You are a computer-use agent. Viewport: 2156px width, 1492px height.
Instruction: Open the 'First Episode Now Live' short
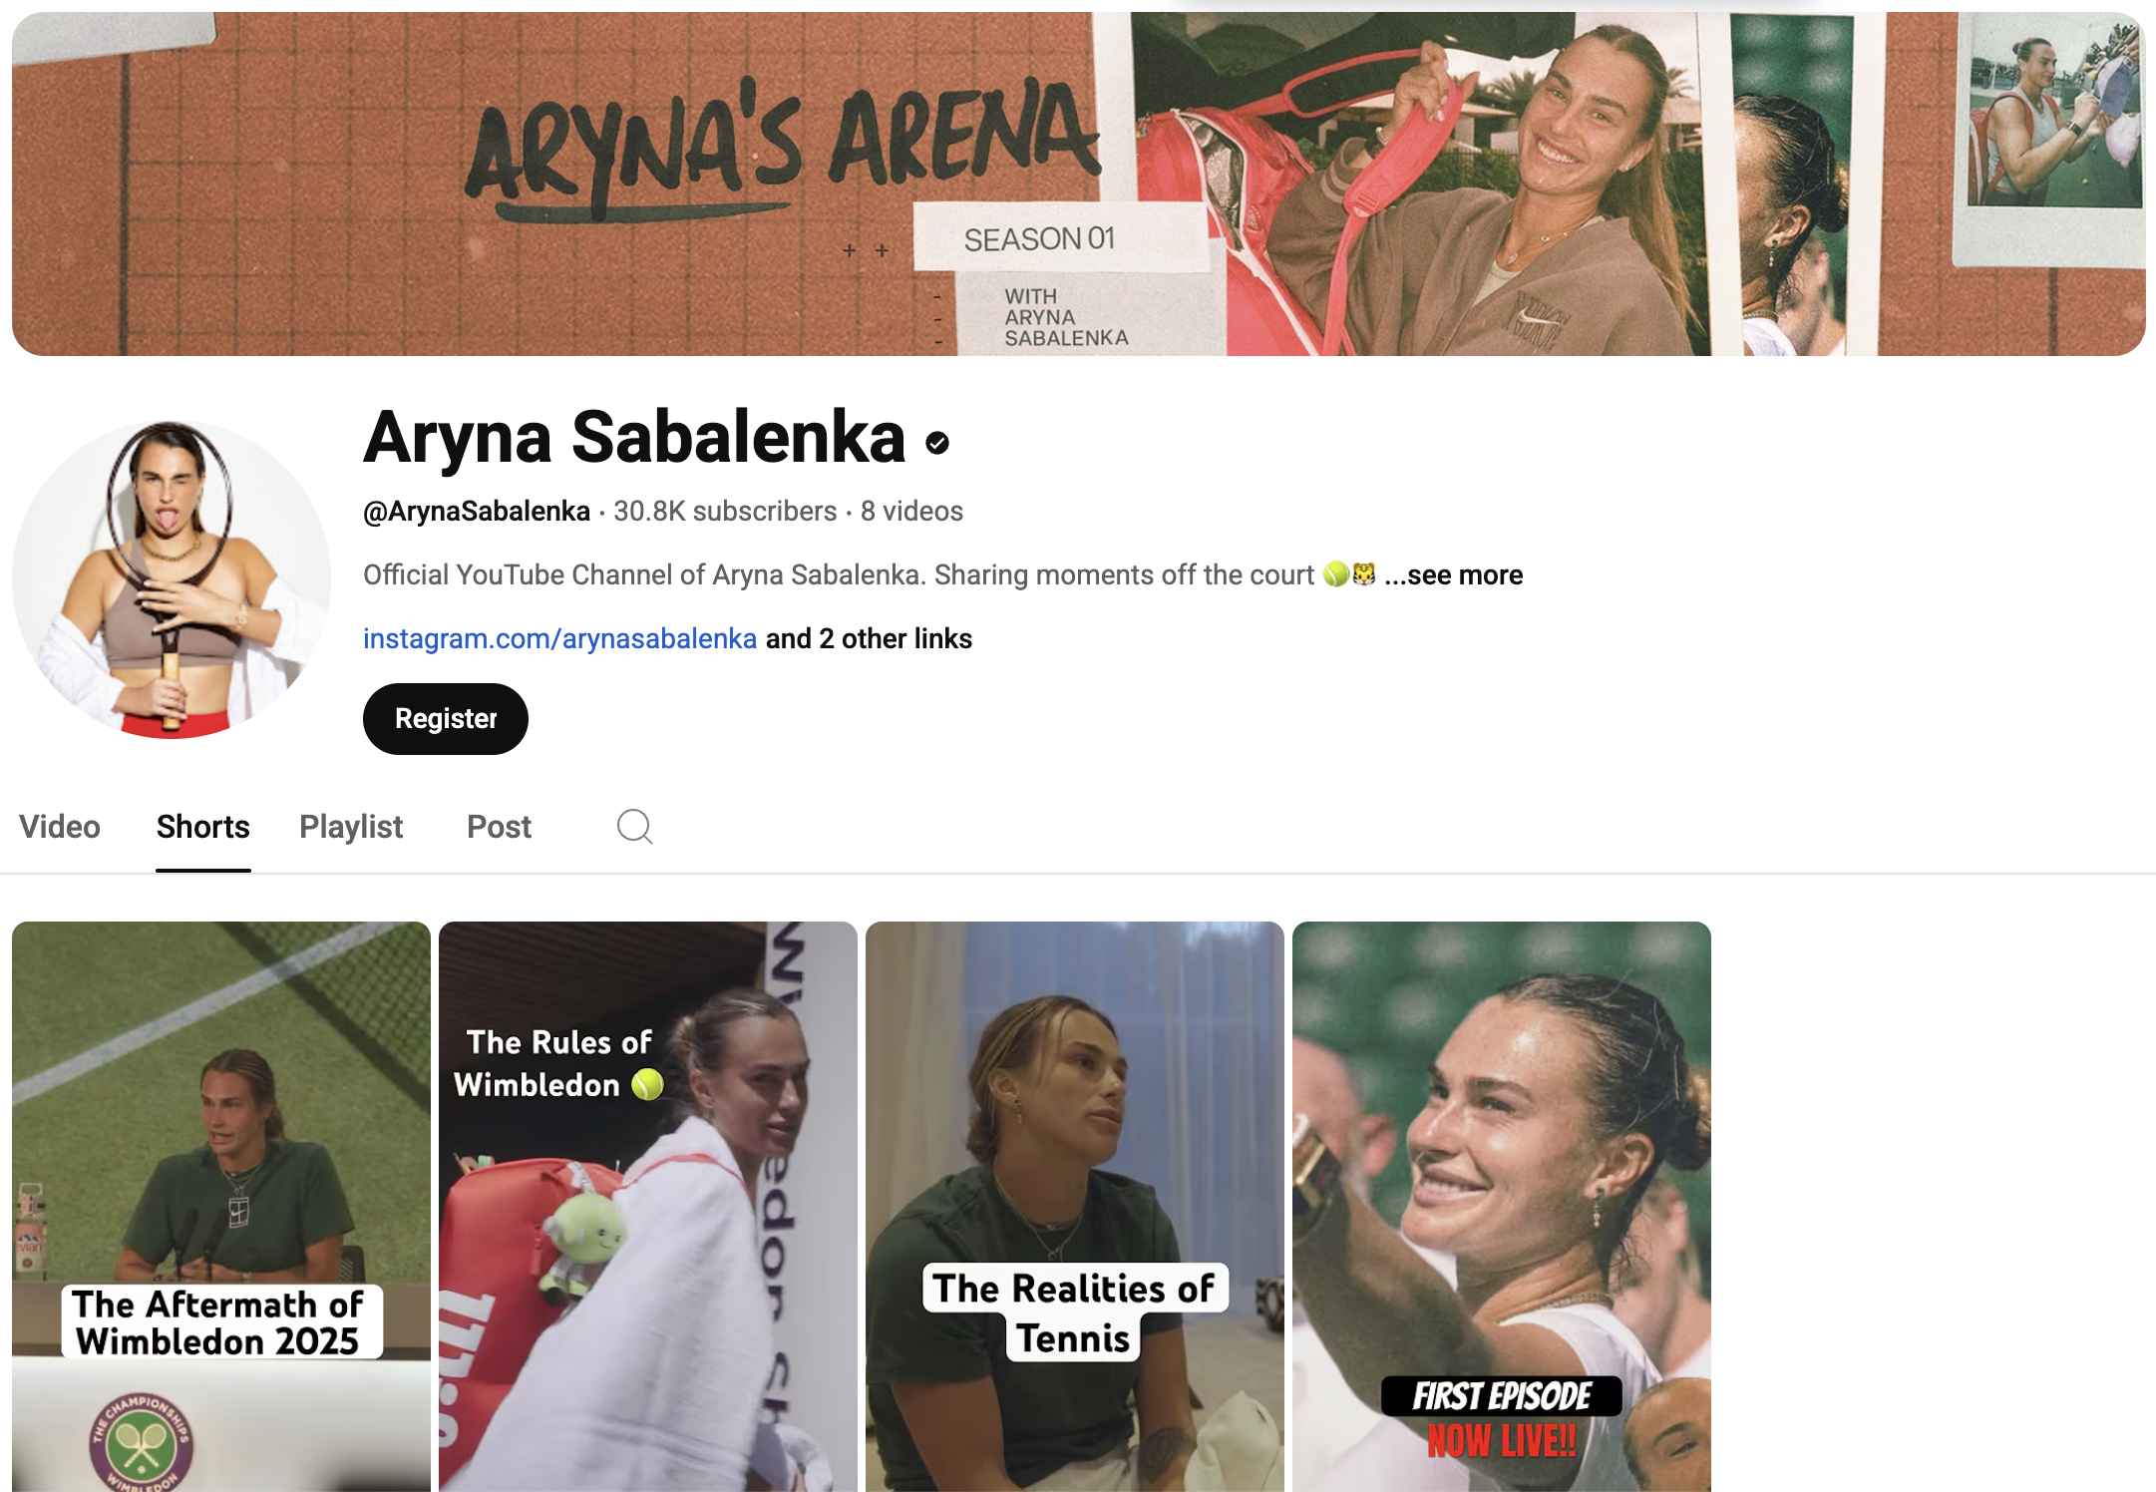[1502, 1207]
